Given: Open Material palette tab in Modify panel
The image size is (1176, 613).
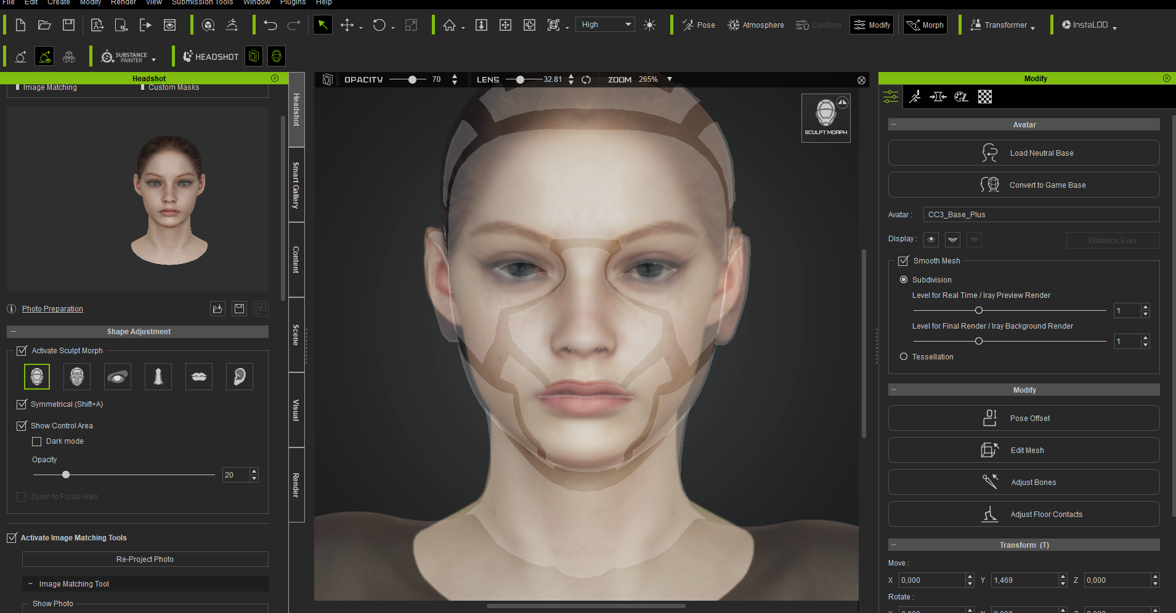Looking at the screenshot, I should coord(961,97).
